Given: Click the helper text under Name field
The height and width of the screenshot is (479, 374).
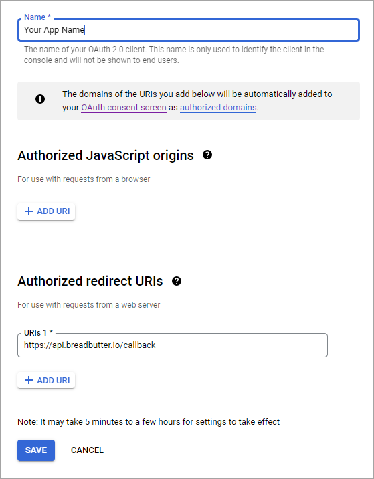Looking at the screenshot, I should coord(174,55).
